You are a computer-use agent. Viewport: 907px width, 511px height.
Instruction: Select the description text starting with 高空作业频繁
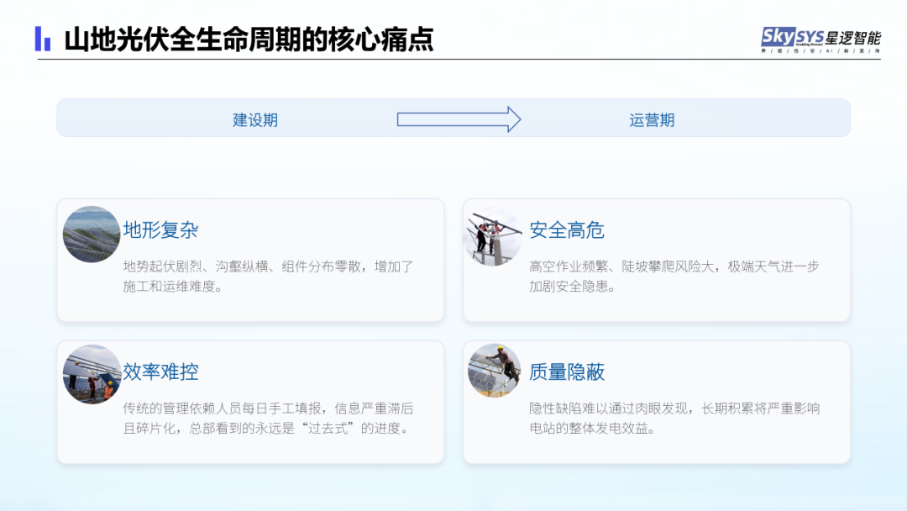click(x=674, y=276)
